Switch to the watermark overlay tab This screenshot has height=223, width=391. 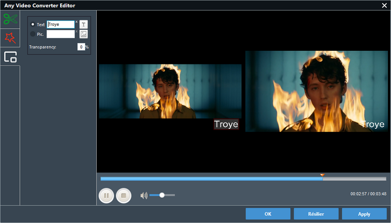pos(10,57)
